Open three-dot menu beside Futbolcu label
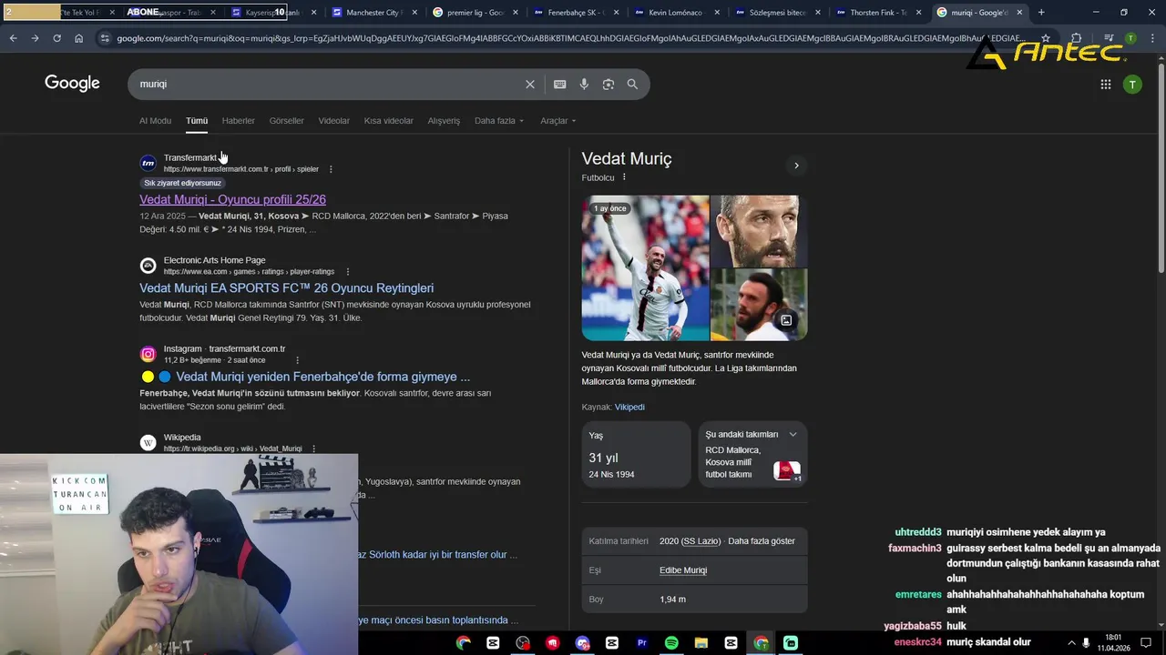 [x=624, y=177]
